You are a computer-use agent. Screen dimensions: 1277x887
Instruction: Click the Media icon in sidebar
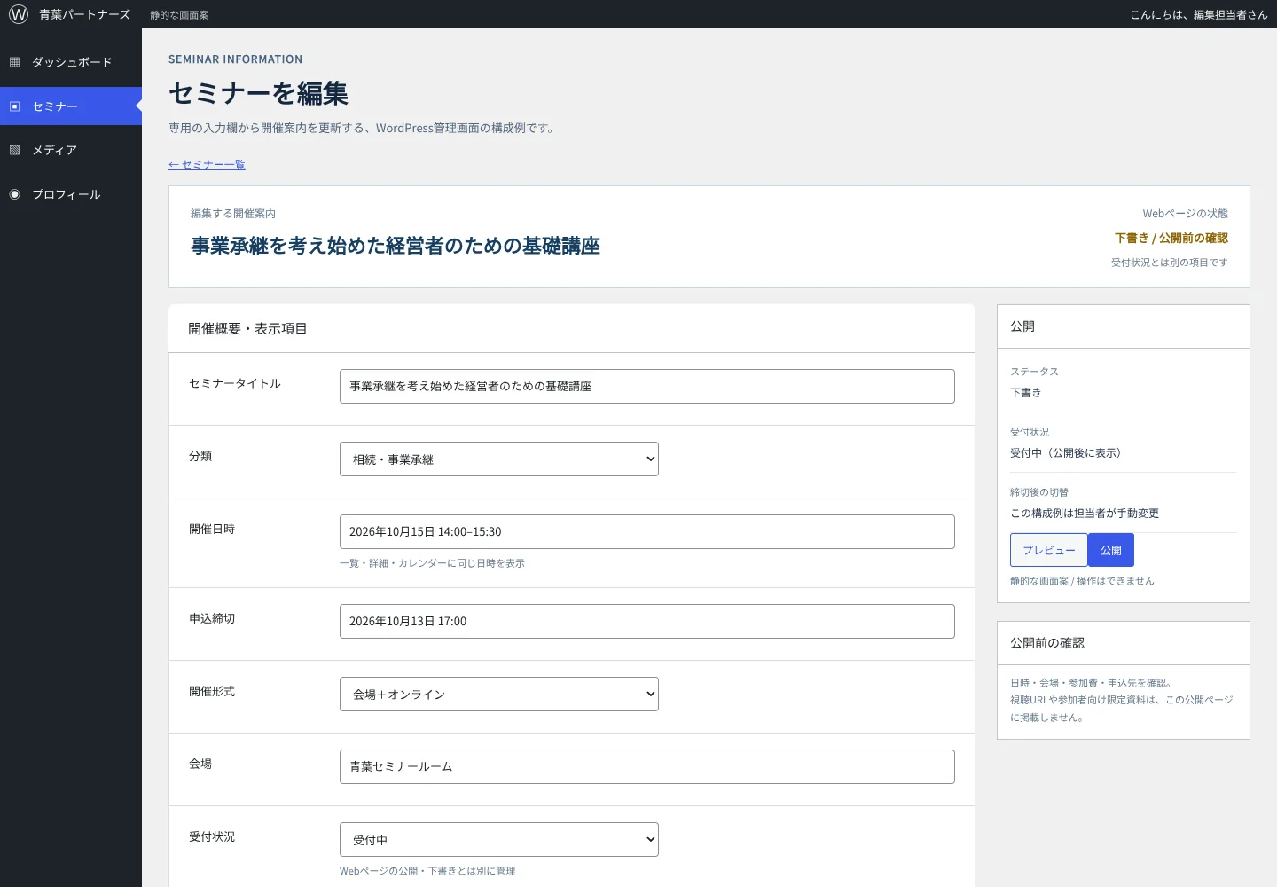pyautogui.click(x=14, y=150)
